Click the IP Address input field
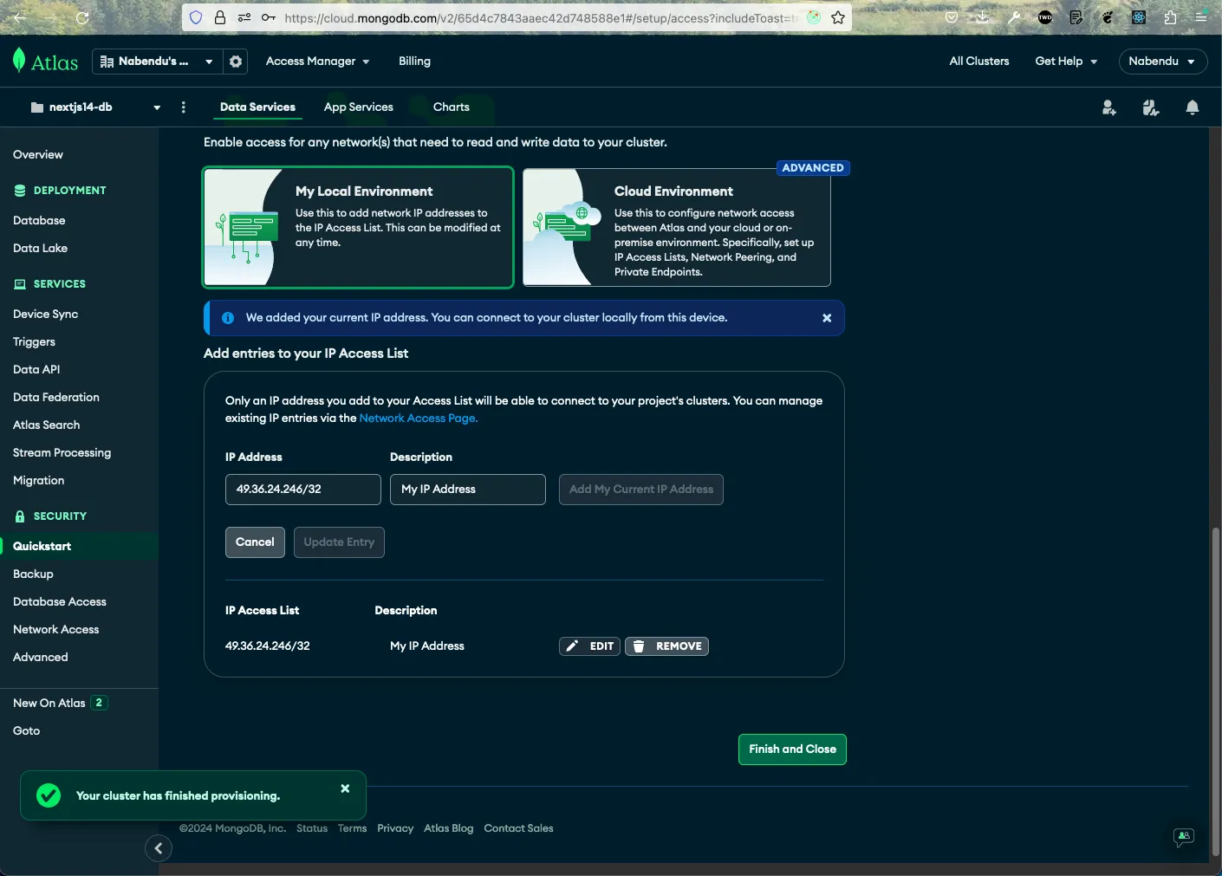 (303, 490)
